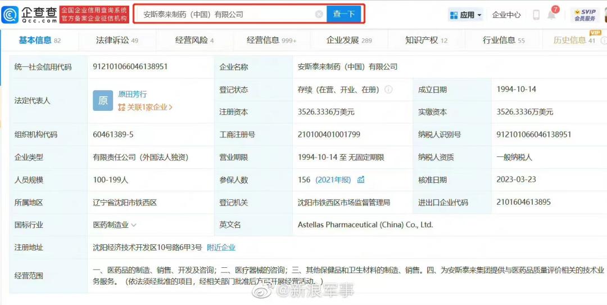Viewport: 607px width, 305px height.
Task: Click the 查一下 search button
Action: 344,14
